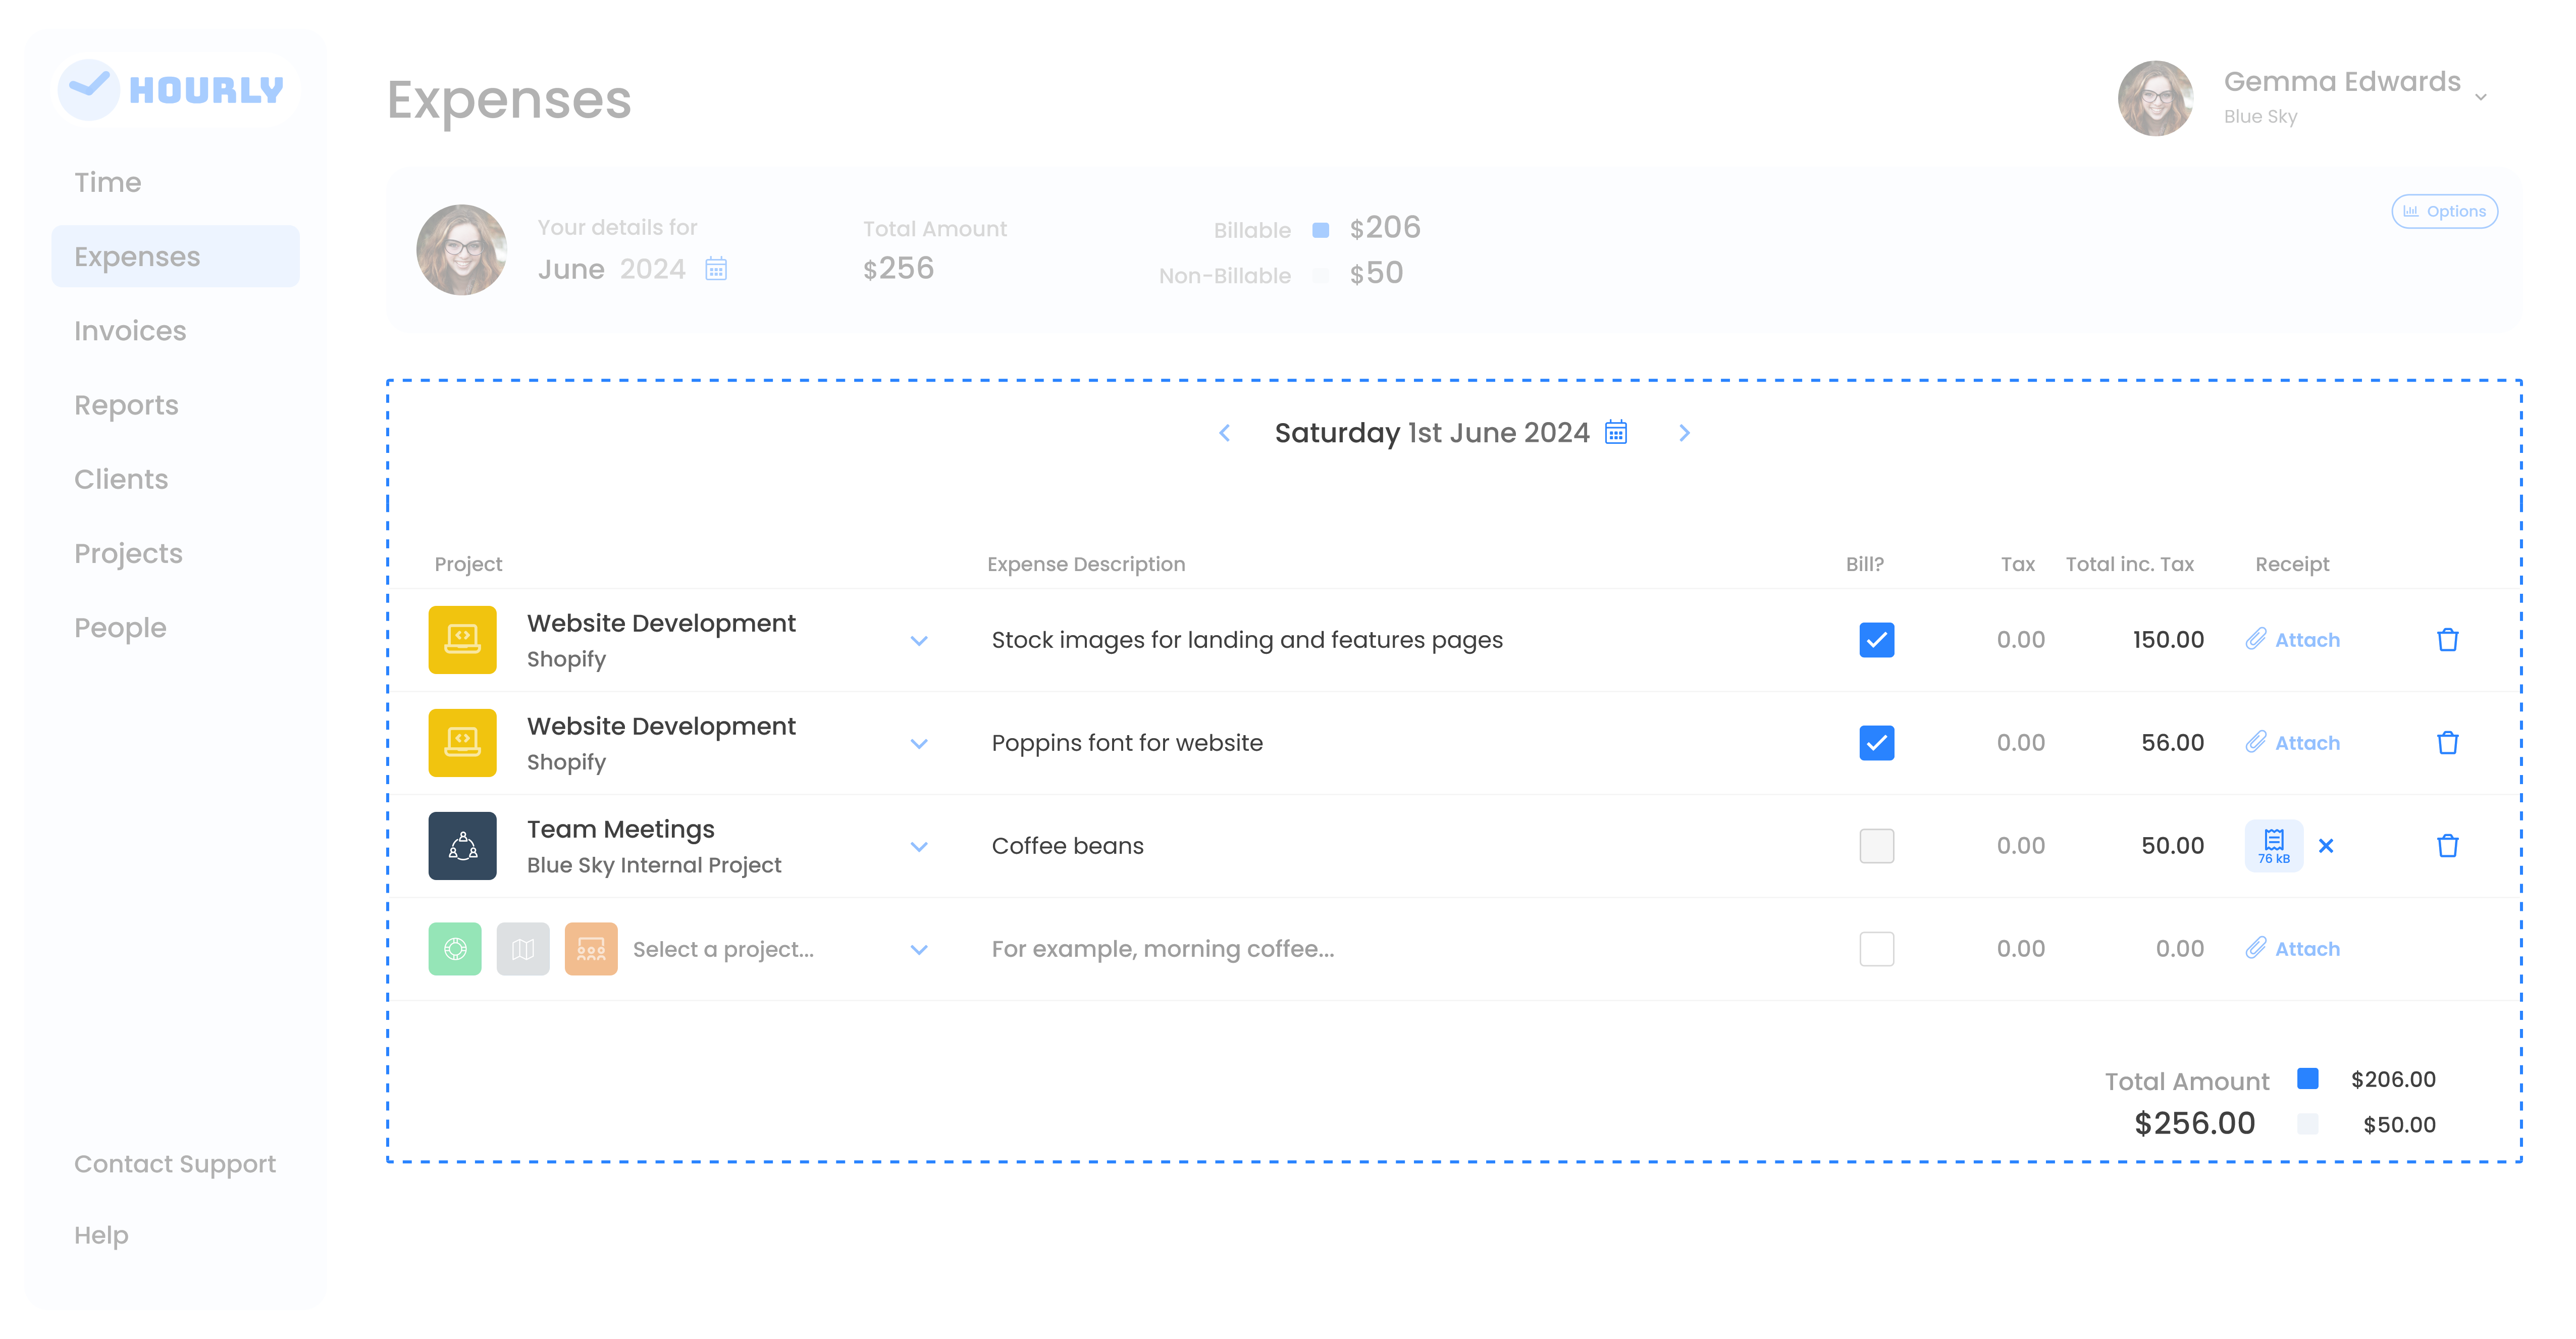
Task: Open Gemma Edwards account menu
Action: point(2481,97)
